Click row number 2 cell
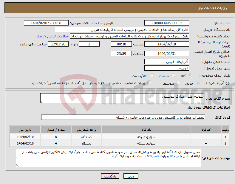 (x=225, y=143)
